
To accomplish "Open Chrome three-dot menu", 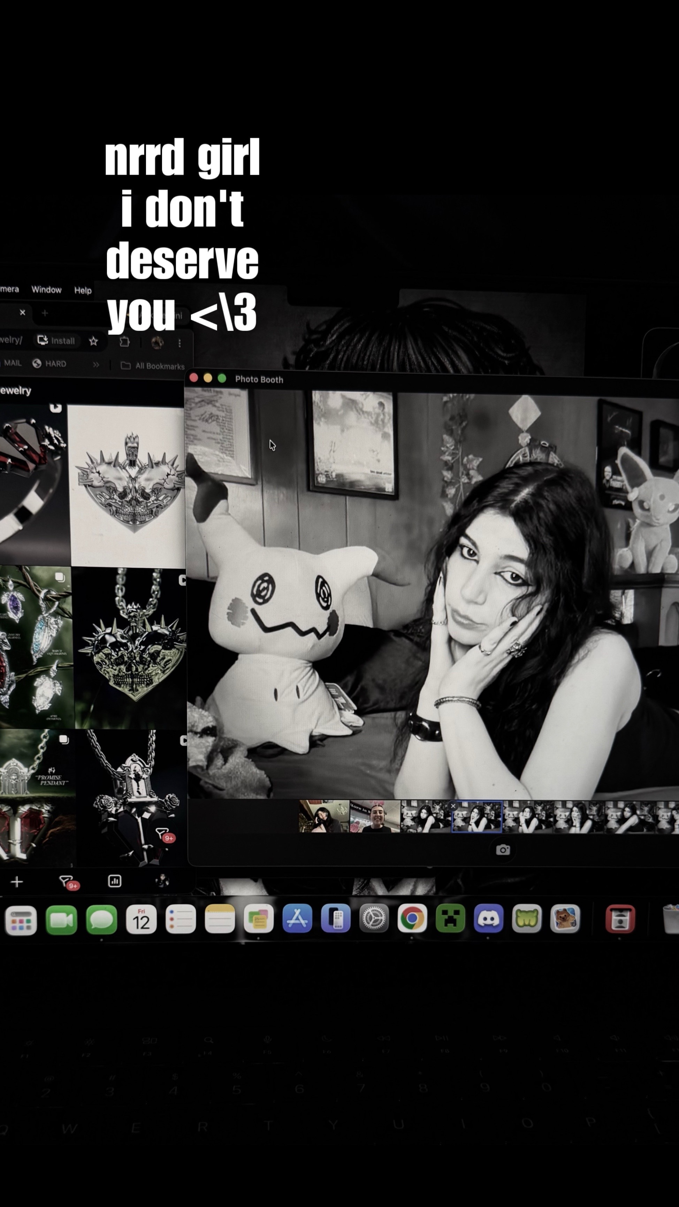I will pos(180,343).
